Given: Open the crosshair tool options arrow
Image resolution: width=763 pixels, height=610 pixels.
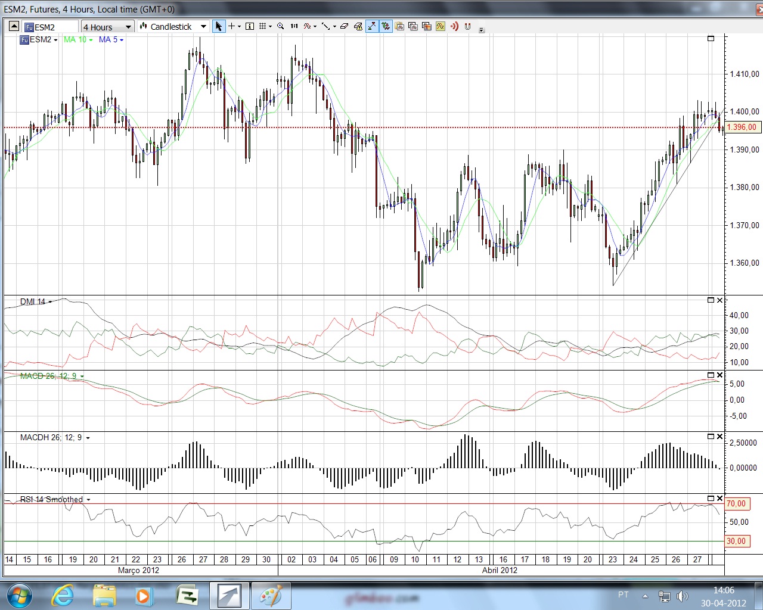Looking at the screenshot, I should [239, 26].
